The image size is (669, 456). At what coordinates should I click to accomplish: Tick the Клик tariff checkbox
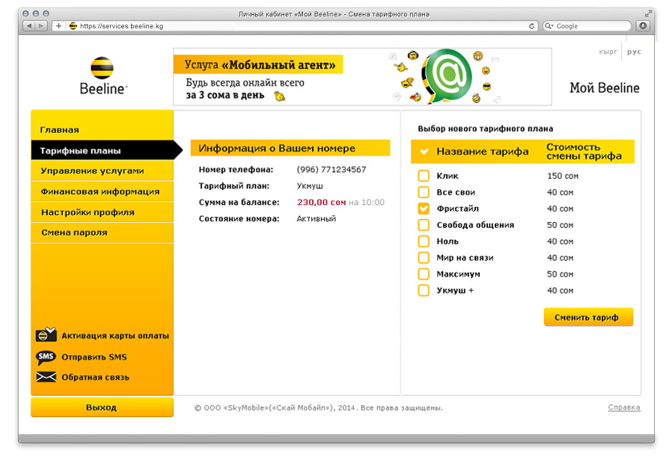point(424,176)
